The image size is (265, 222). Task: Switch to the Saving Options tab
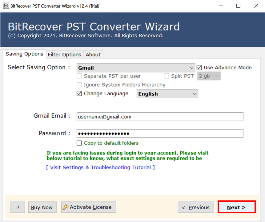click(24, 54)
